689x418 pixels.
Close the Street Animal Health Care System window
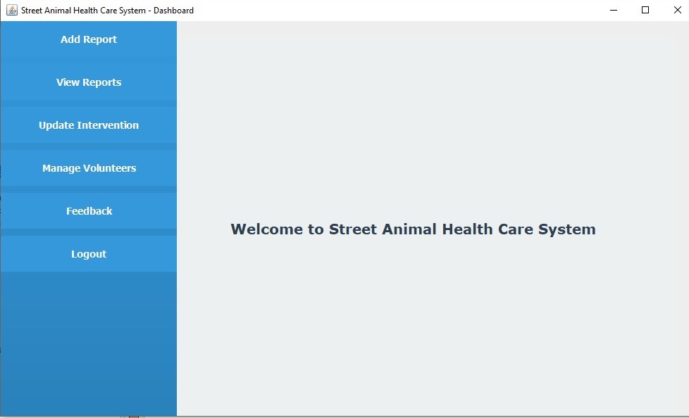click(677, 10)
